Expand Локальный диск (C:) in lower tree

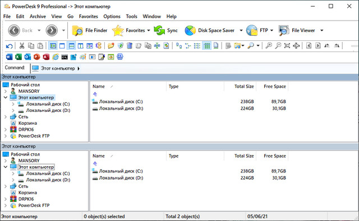click(x=13, y=173)
